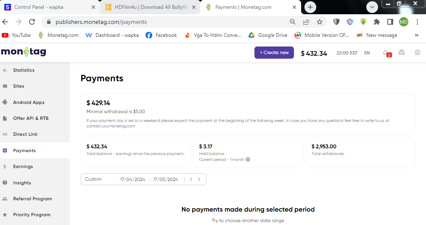Click the next date range arrow
The image size is (426, 225).
(199, 179)
